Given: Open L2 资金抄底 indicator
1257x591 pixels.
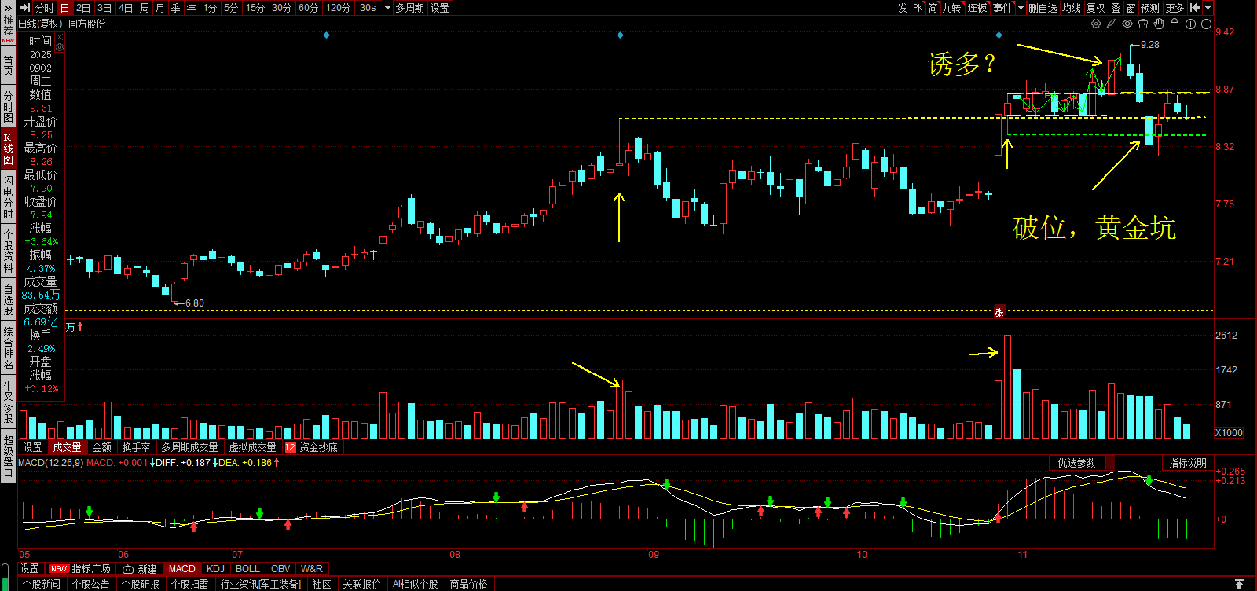Looking at the screenshot, I should point(312,447).
